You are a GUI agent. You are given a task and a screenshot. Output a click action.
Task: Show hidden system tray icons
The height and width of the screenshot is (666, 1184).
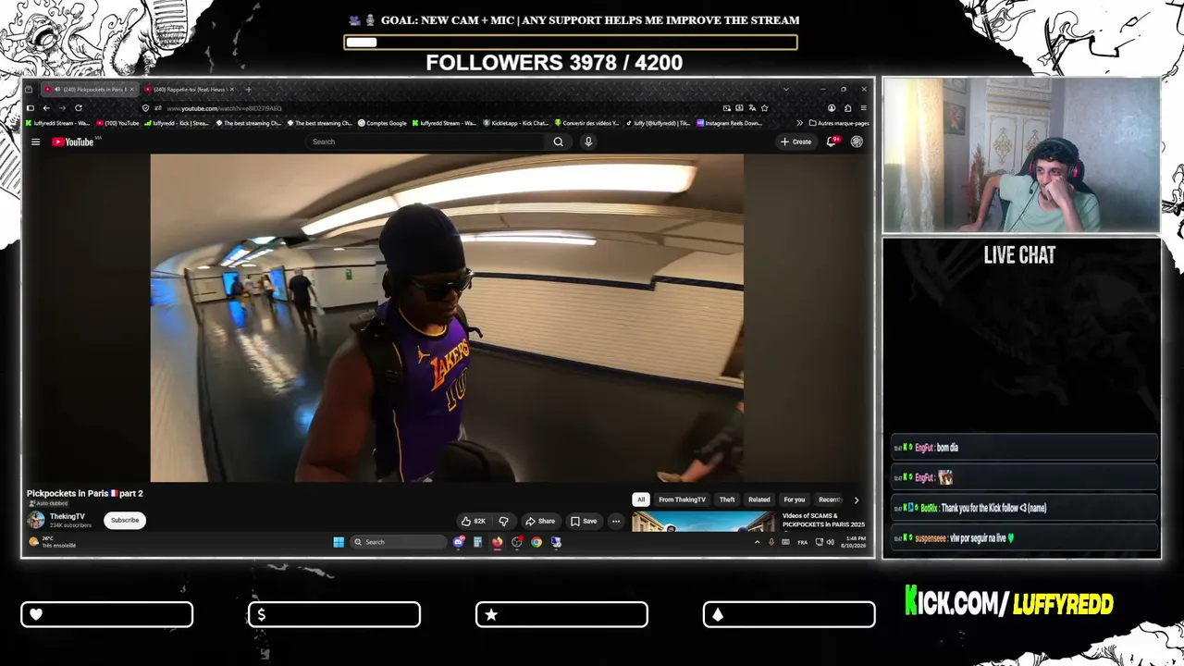pyautogui.click(x=757, y=542)
